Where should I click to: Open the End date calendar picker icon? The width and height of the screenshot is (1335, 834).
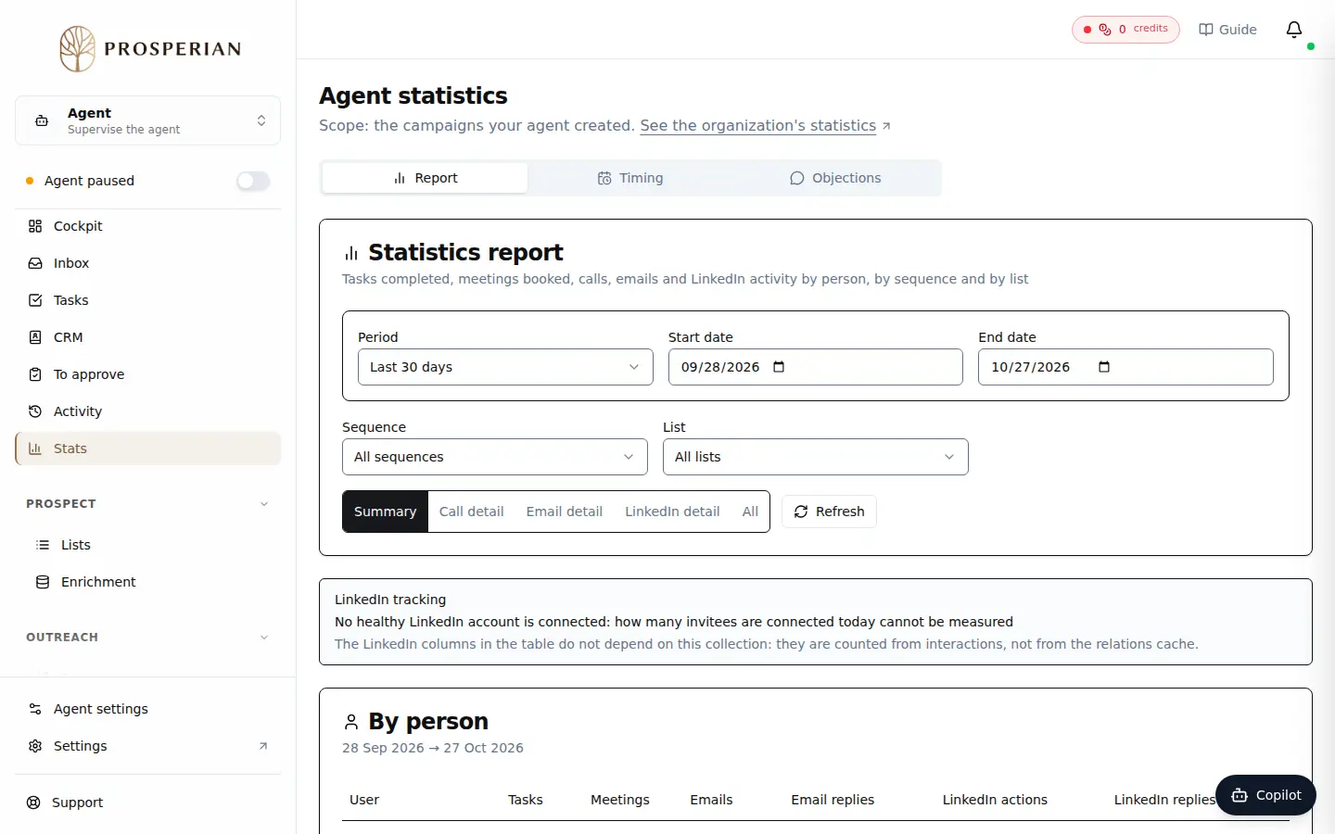tap(1103, 367)
